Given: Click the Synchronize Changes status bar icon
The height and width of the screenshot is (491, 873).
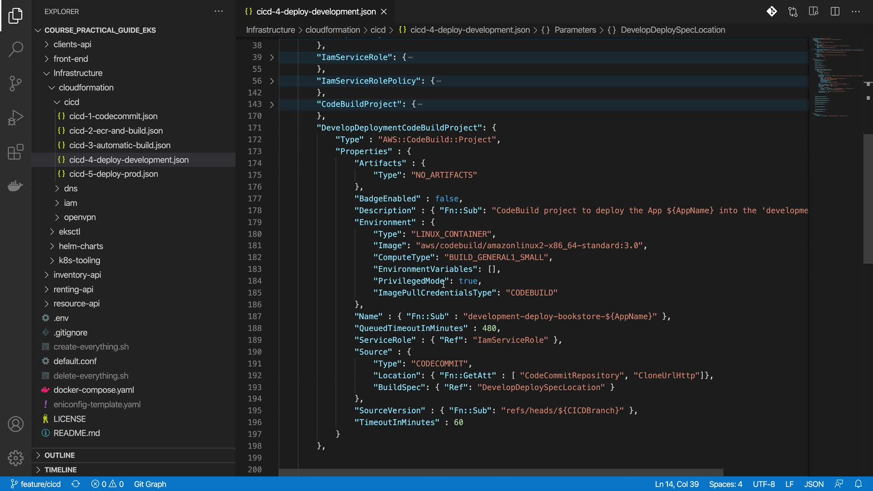Looking at the screenshot, I should (x=75, y=484).
